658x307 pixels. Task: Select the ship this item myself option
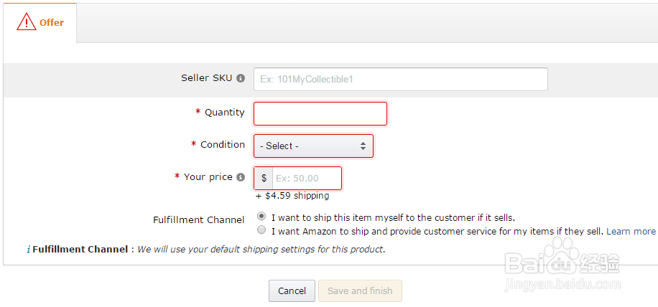click(261, 216)
